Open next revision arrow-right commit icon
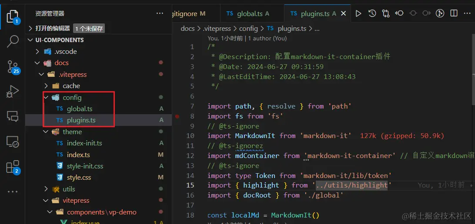The height and width of the screenshot is (224, 475). [x=427, y=13]
